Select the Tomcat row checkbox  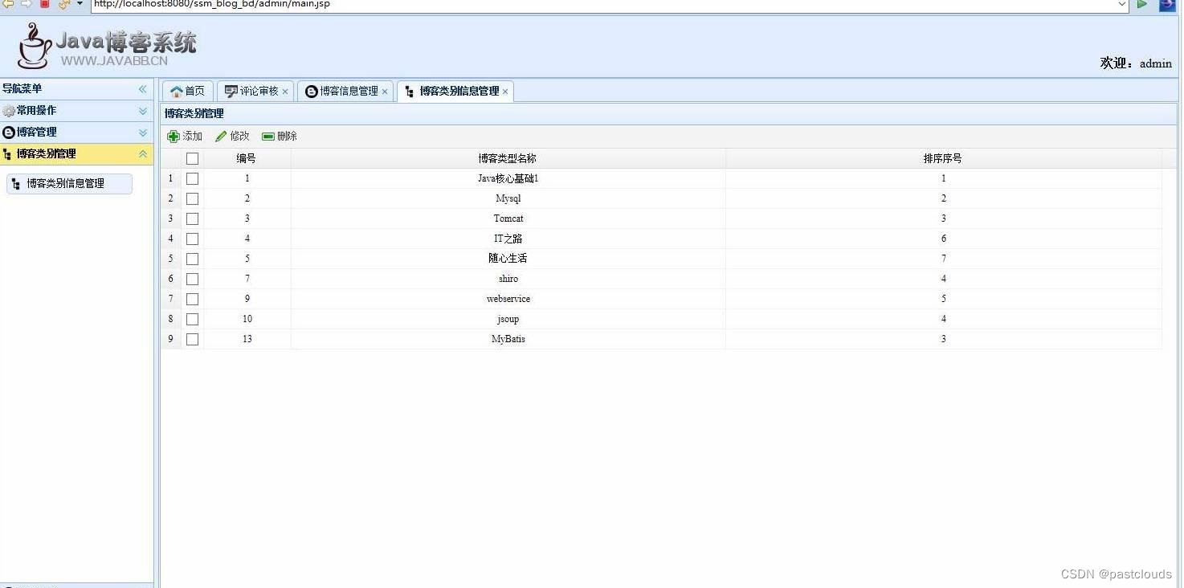point(192,219)
